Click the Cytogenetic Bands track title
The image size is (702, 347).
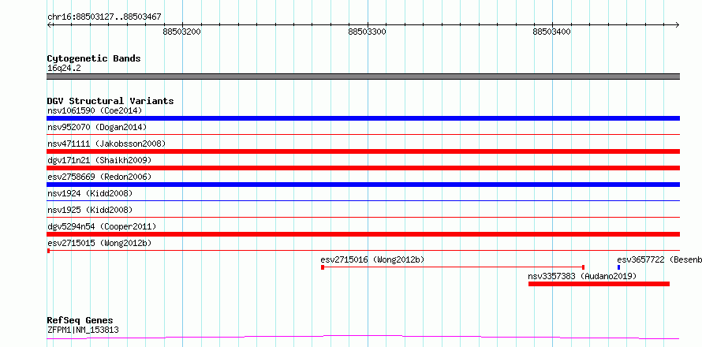point(94,58)
